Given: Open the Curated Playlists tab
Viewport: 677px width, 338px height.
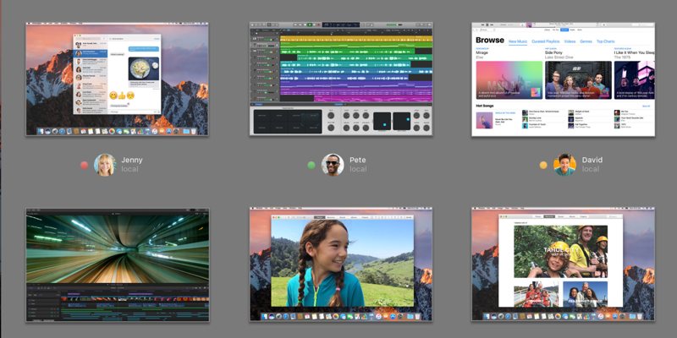Looking at the screenshot, I should [x=547, y=41].
